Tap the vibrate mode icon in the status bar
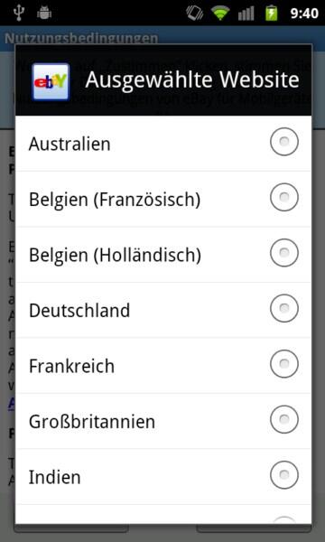325x542 pixels. point(195,14)
